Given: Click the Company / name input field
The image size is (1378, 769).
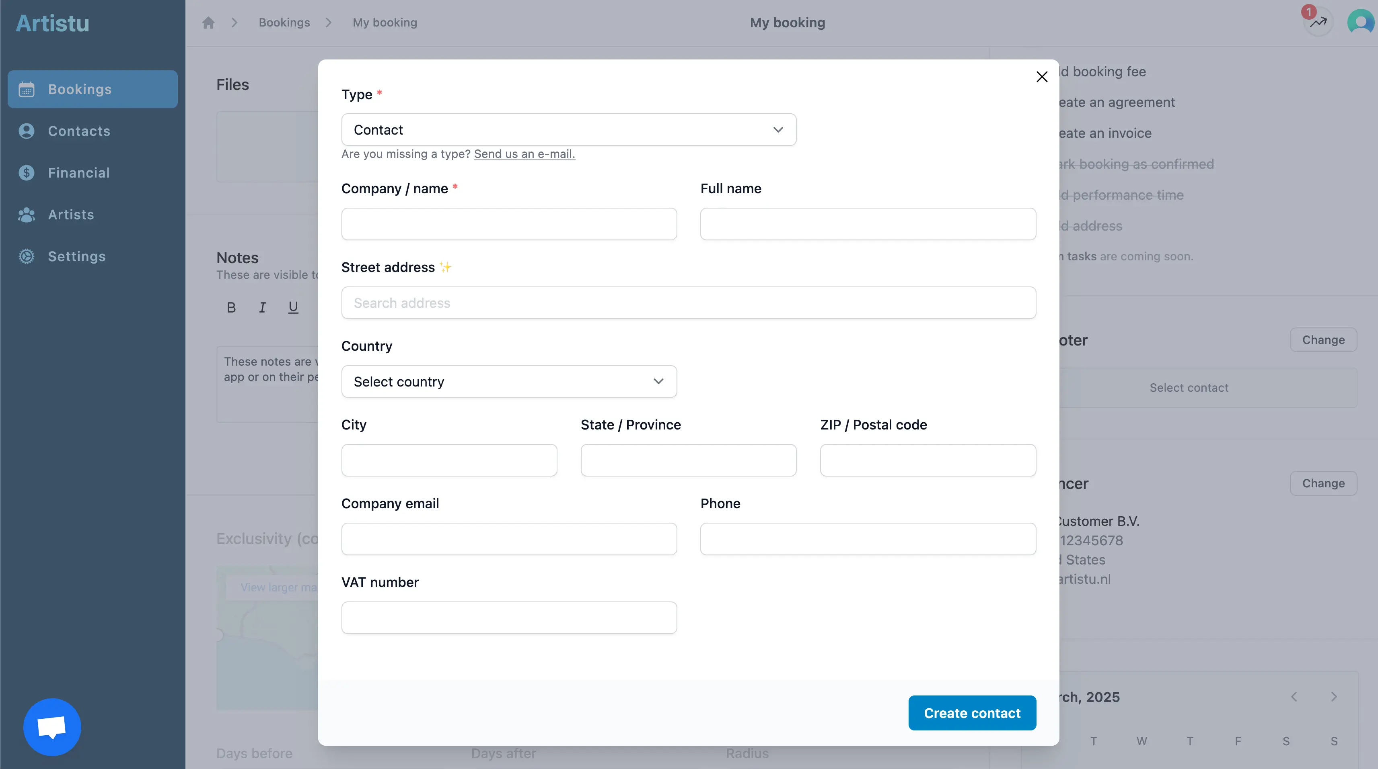Looking at the screenshot, I should pos(509,224).
